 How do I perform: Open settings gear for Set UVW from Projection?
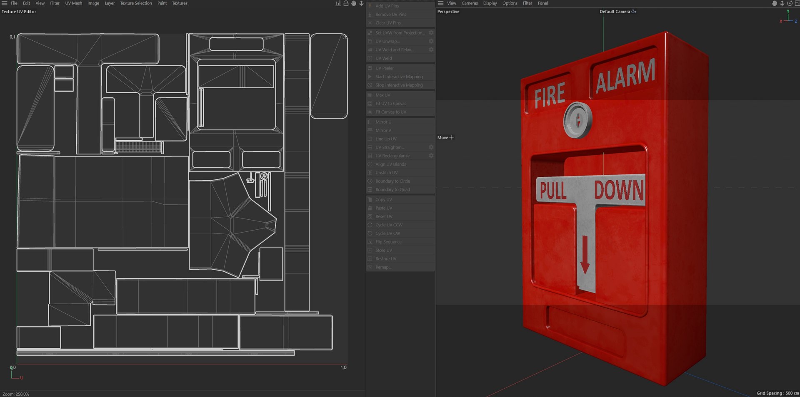[x=431, y=33]
